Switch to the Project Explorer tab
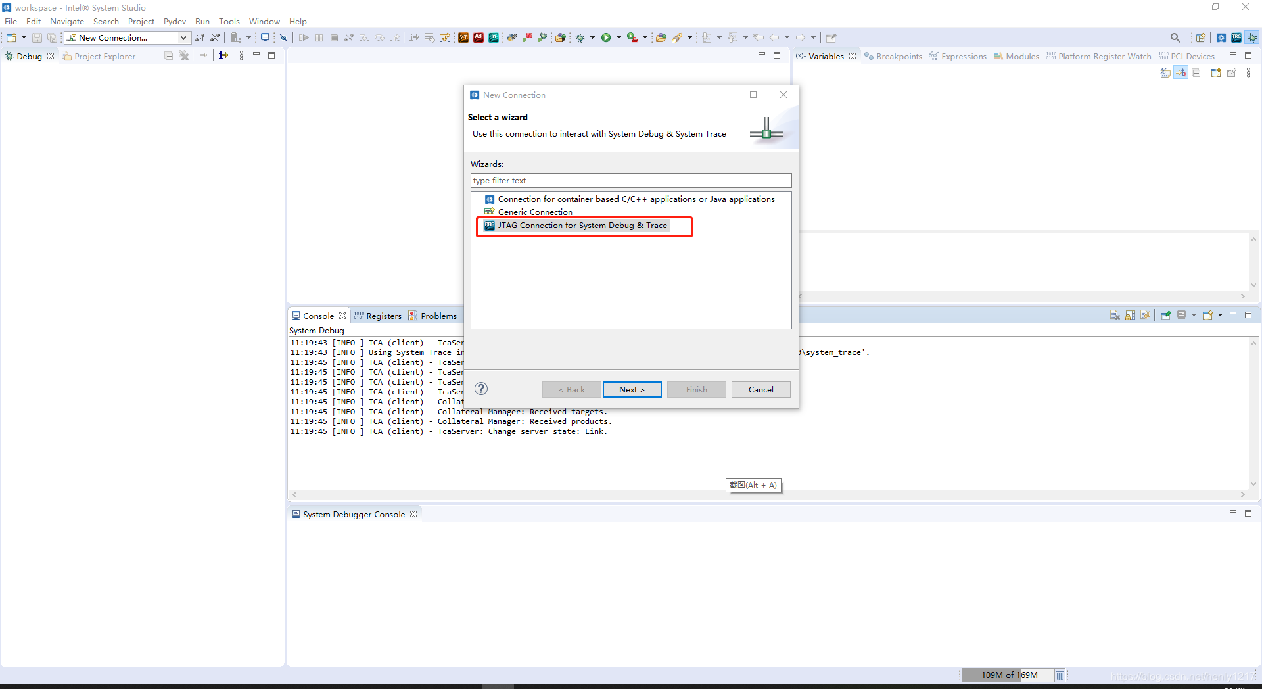This screenshot has width=1262, height=689. click(x=99, y=56)
